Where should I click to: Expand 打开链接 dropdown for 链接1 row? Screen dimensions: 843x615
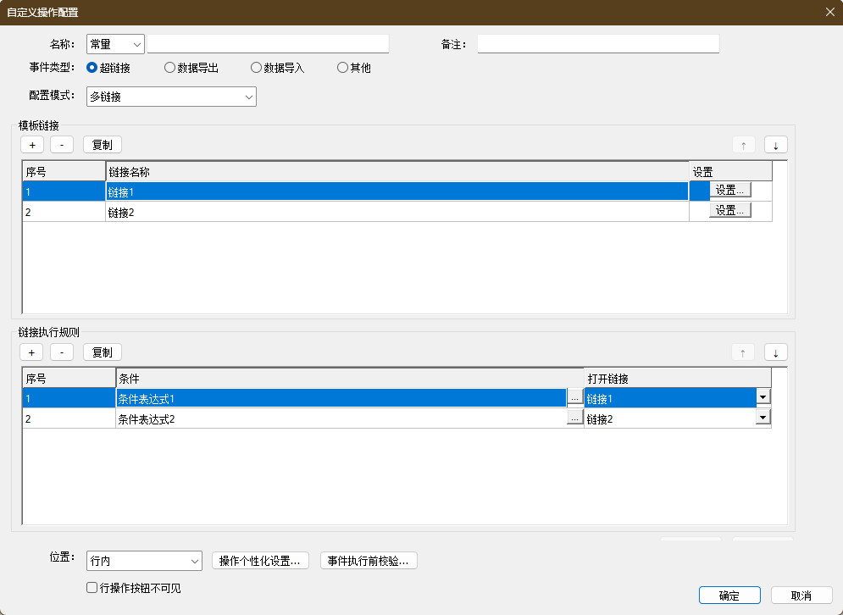click(x=763, y=397)
